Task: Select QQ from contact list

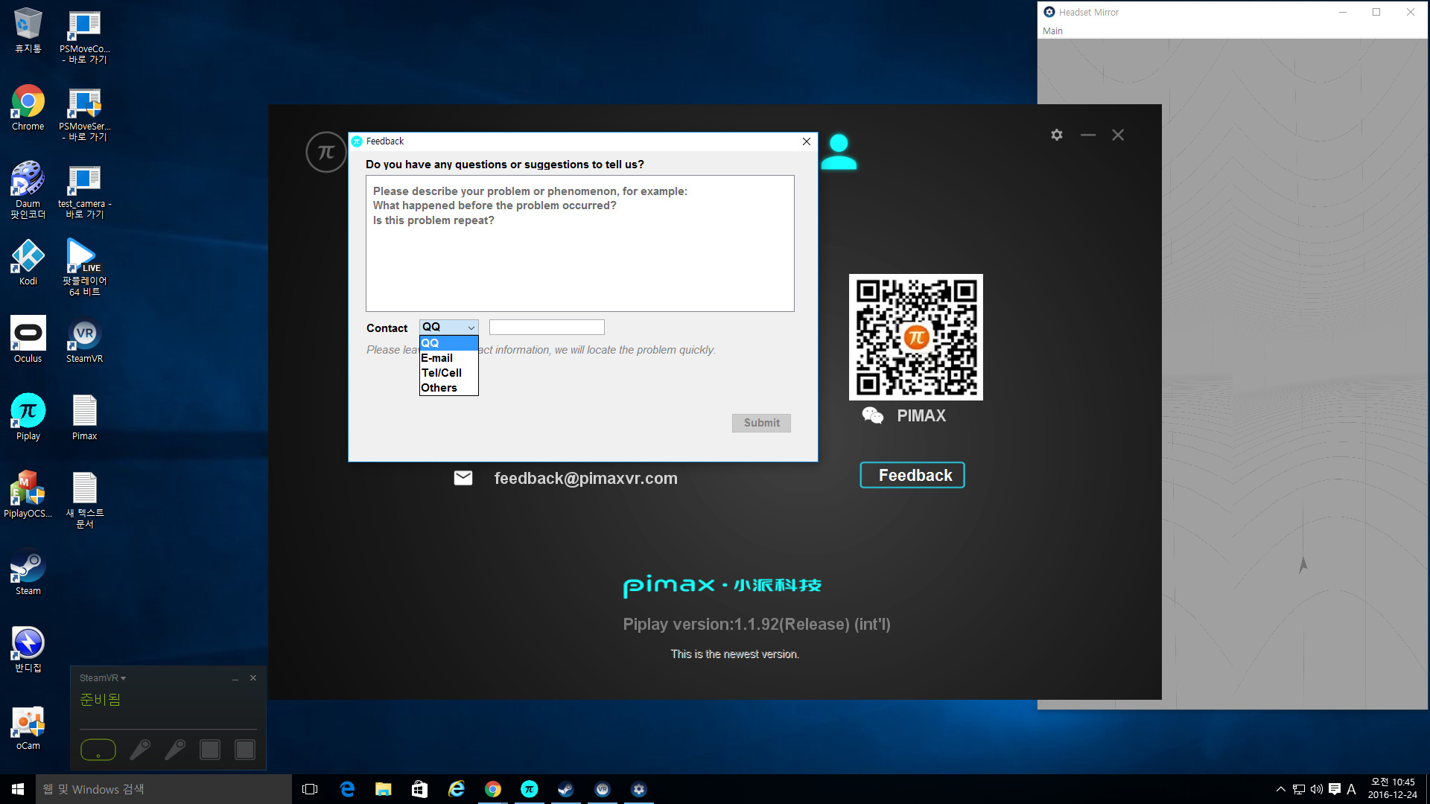Action: pos(448,343)
